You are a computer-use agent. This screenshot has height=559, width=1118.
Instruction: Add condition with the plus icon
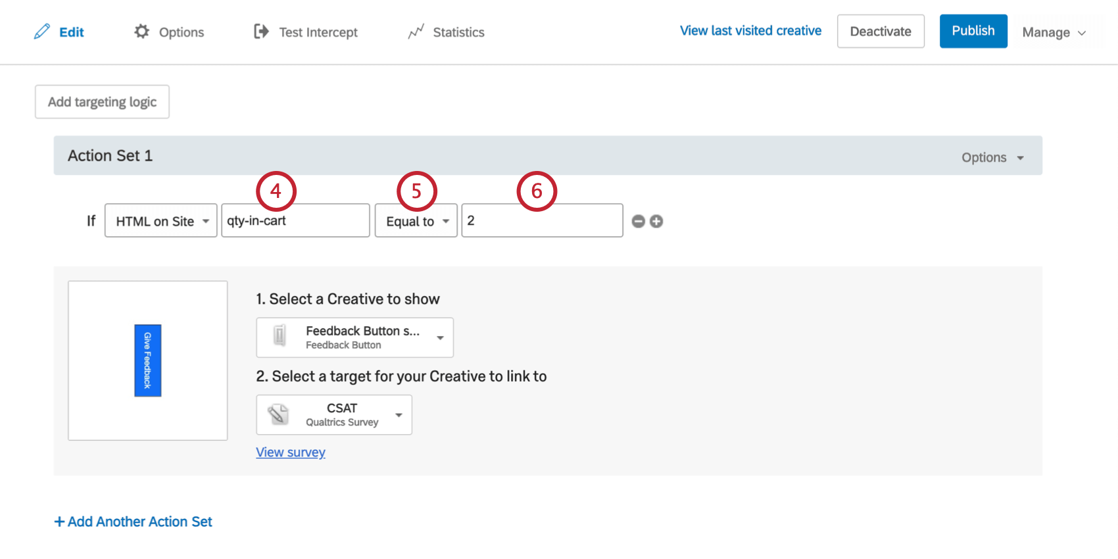(x=656, y=222)
